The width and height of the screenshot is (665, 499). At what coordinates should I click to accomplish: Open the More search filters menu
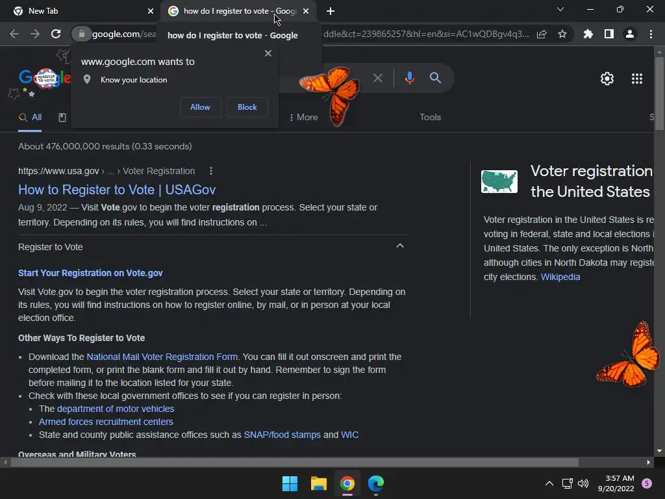[x=304, y=117]
